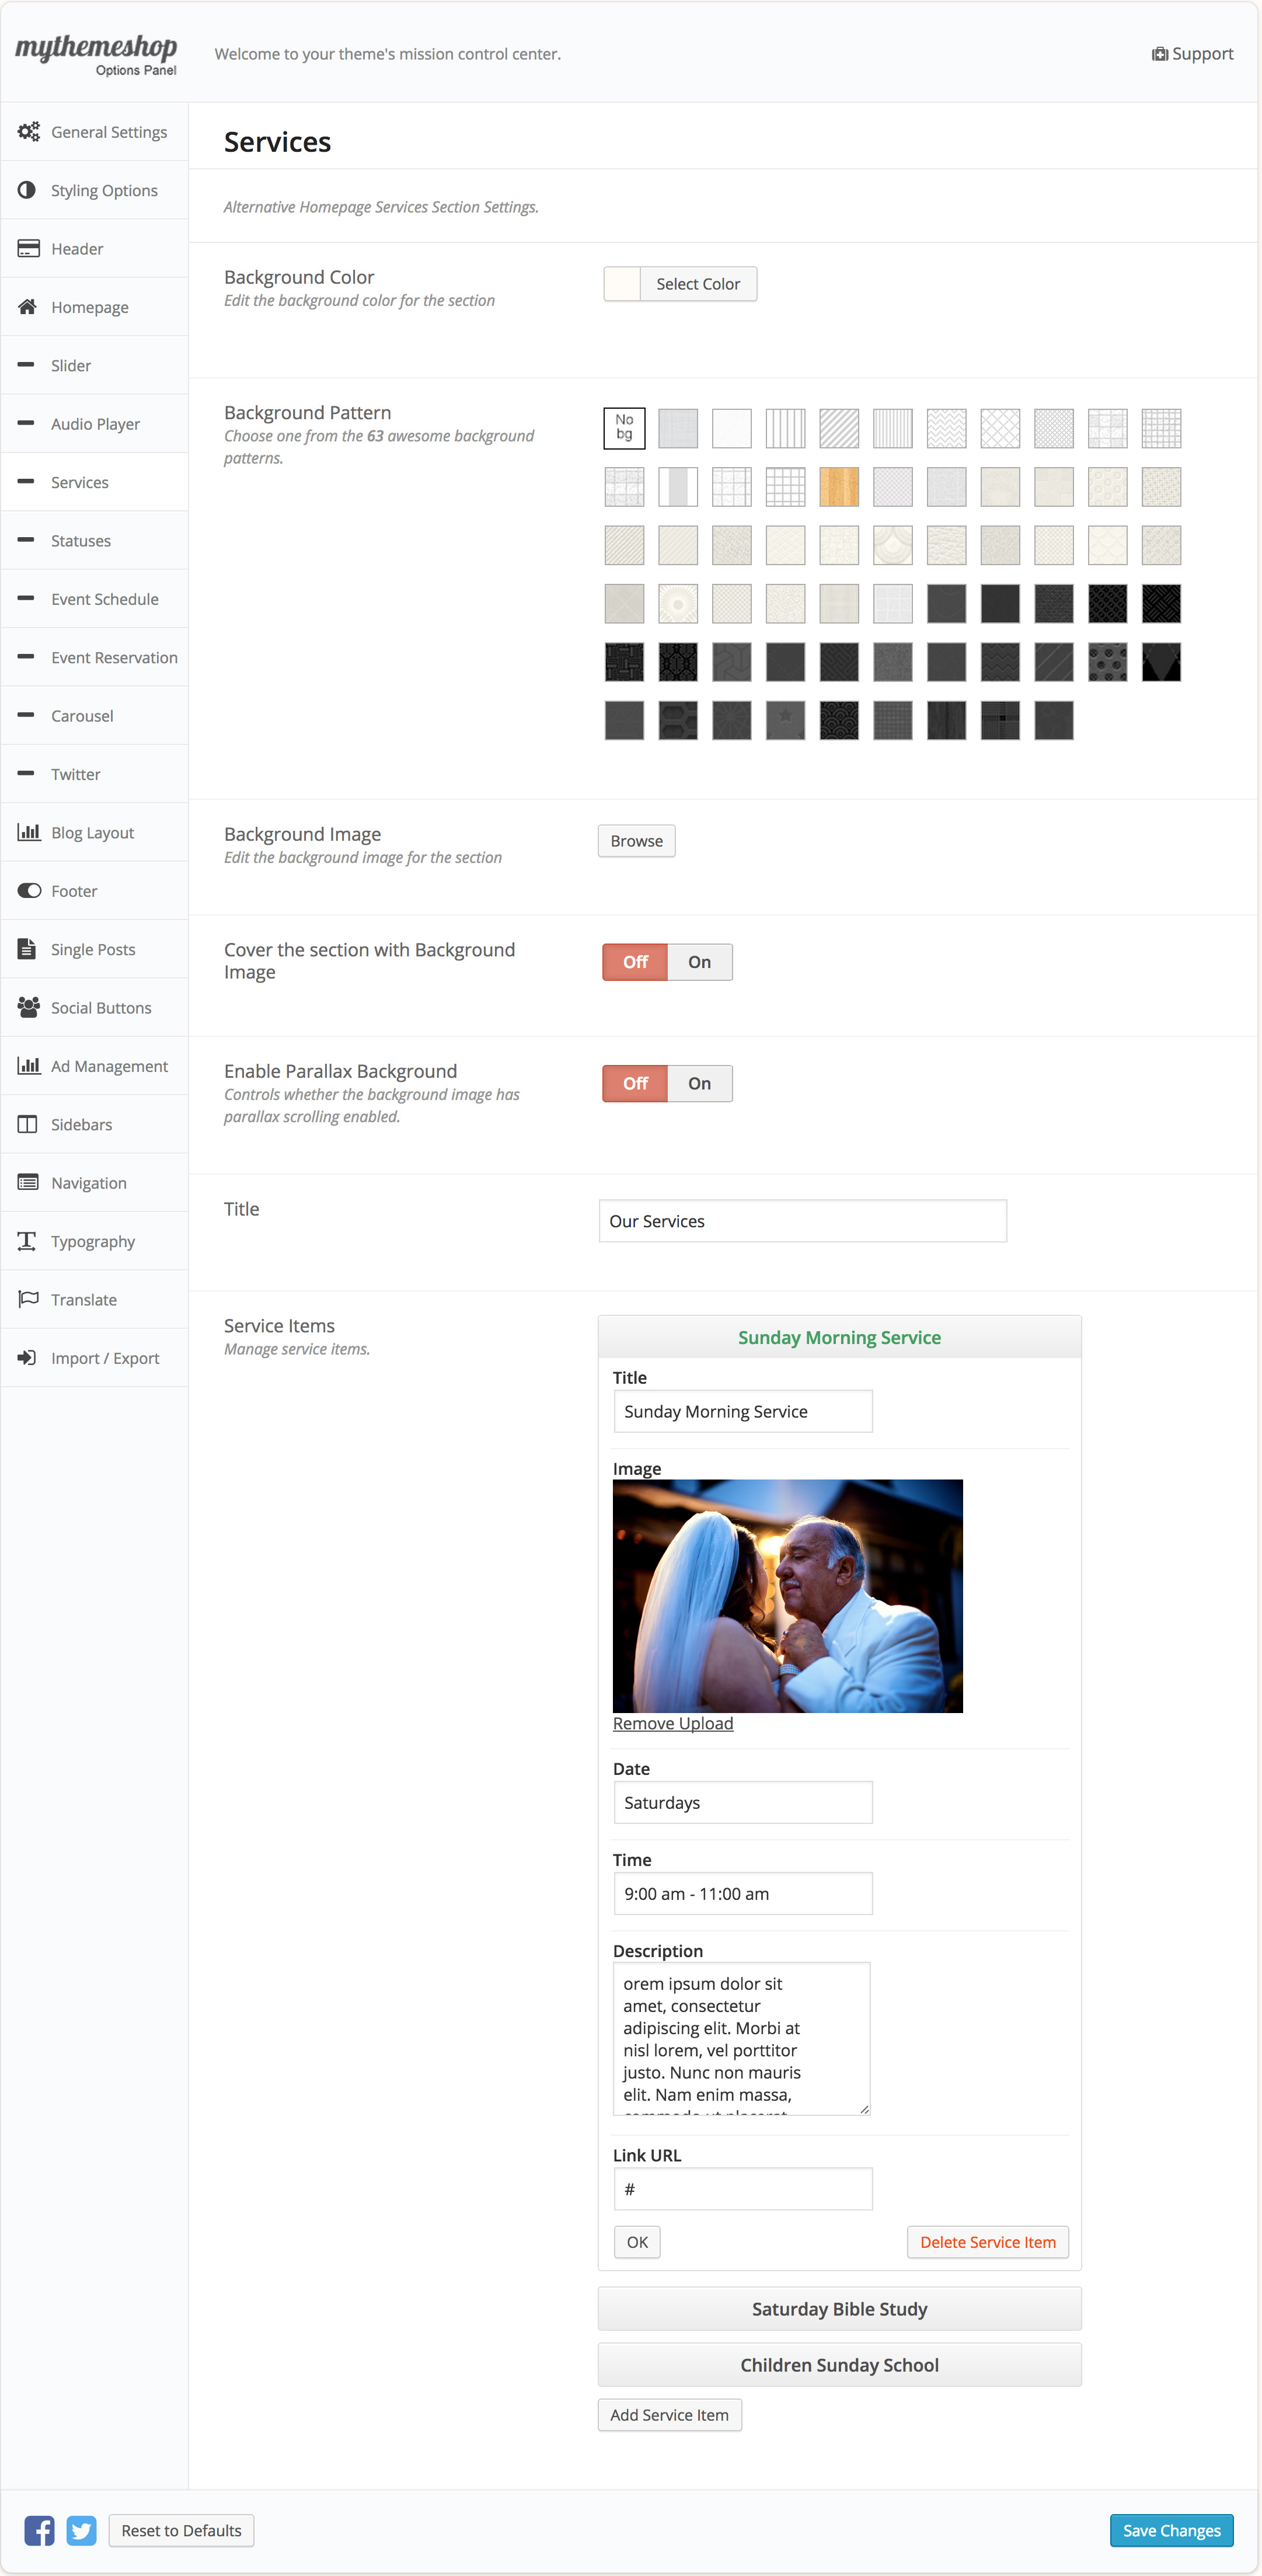1262x2576 pixels.
Task: Expand the Saturday Bible Study item
Action: (x=839, y=2309)
